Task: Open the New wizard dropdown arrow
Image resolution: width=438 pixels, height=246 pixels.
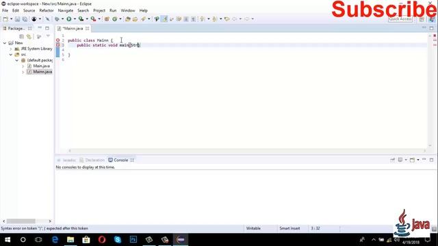Action: pos(11,19)
